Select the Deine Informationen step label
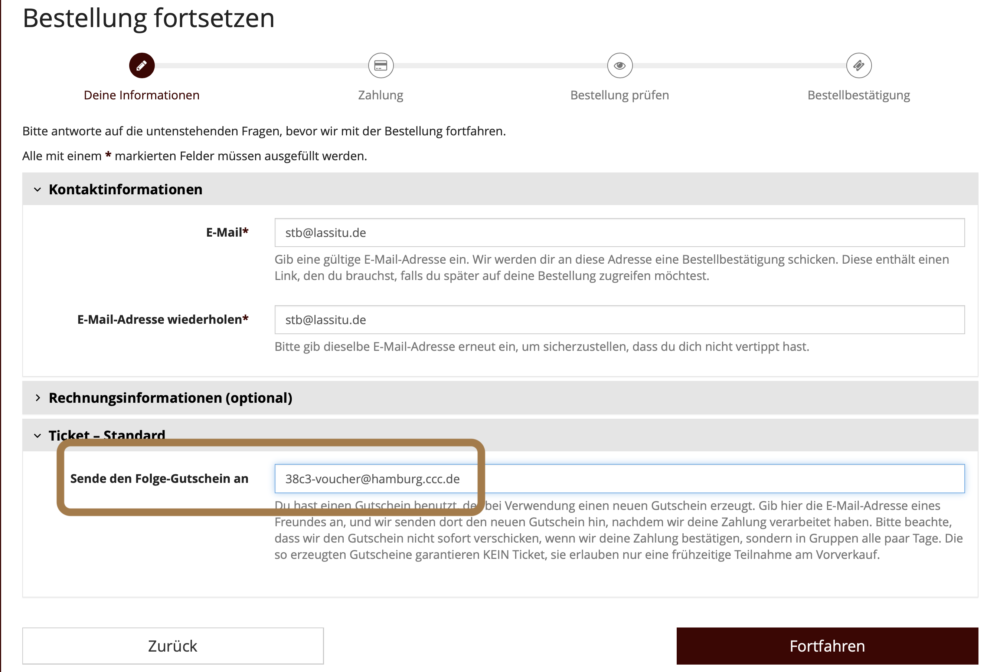 (x=141, y=95)
